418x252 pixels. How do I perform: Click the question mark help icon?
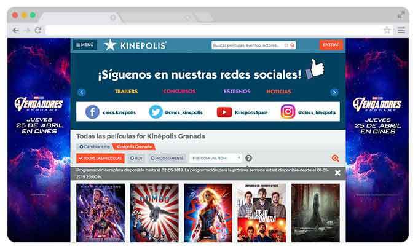(x=248, y=158)
